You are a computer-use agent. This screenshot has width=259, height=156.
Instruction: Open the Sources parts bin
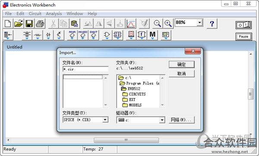point(27,35)
